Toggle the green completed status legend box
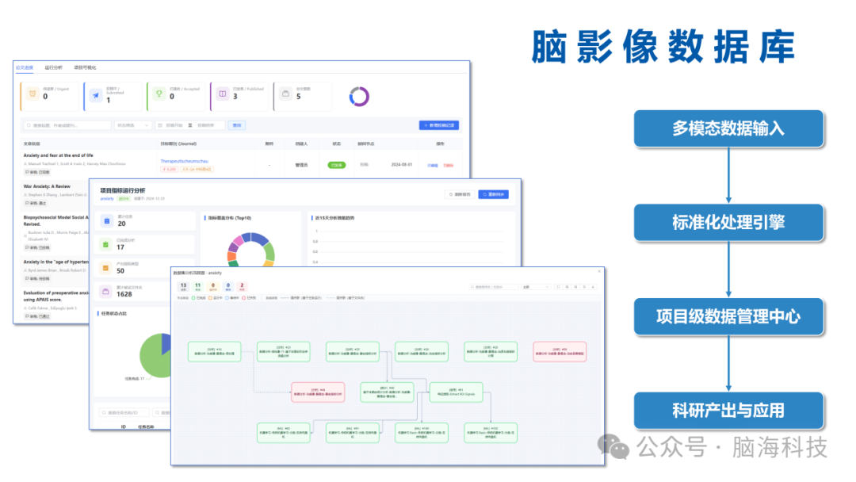This screenshot has width=856, height=482. [193, 298]
